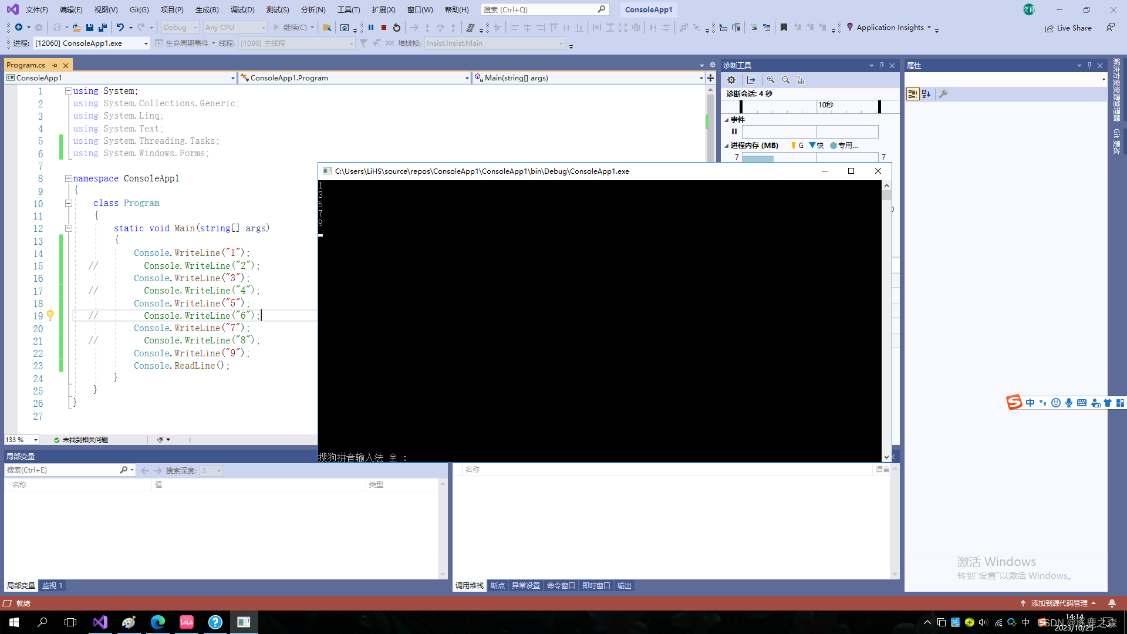Pause the events track in diagnostic tools

pyautogui.click(x=734, y=131)
